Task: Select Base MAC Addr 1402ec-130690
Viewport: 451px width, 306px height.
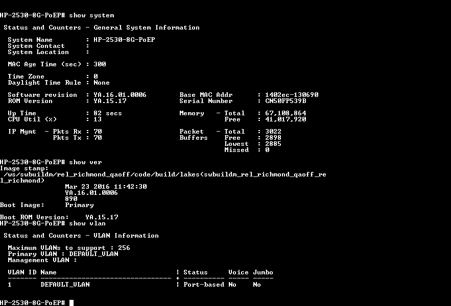Action: coord(292,95)
